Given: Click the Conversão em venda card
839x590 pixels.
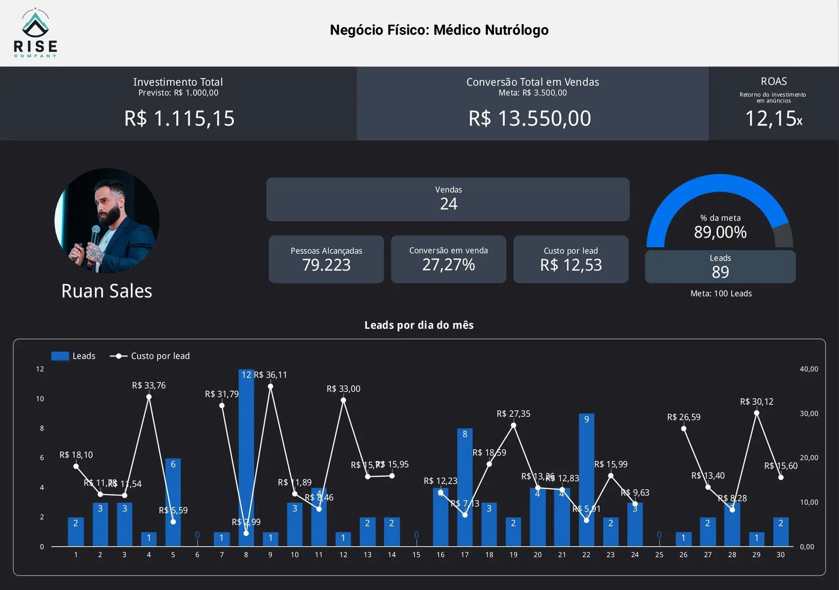Looking at the screenshot, I should [448, 259].
